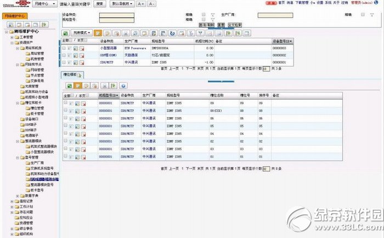Screen dimensions: 384x238
Task: Click funnel icon beside 规格型号 precise checkbox
Action: pyautogui.click(x=213, y=20)
